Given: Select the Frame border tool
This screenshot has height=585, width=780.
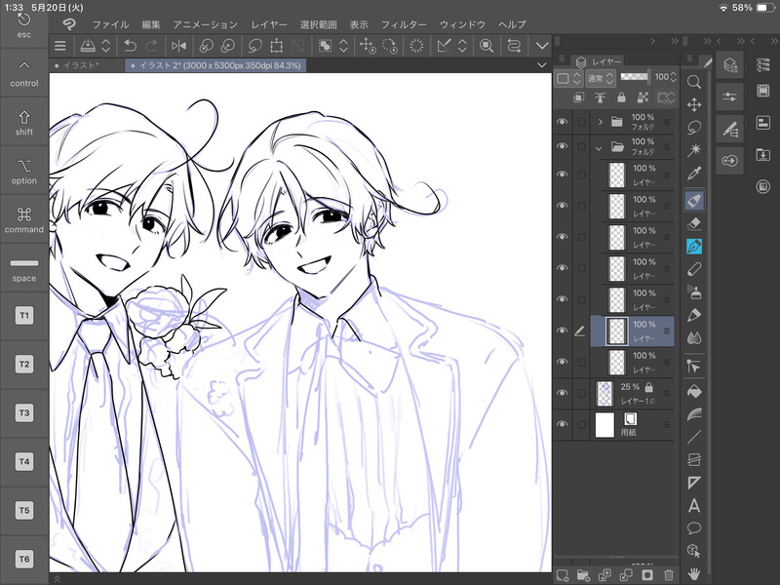Looking at the screenshot, I should 694,459.
